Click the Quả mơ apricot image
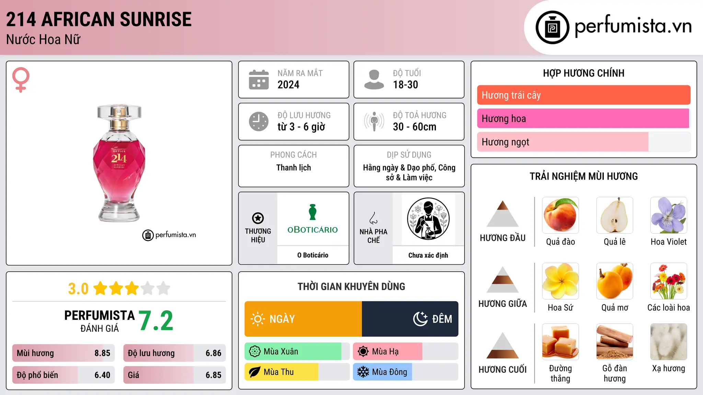The width and height of the screenshot is (703, 395). pos(615,281)
